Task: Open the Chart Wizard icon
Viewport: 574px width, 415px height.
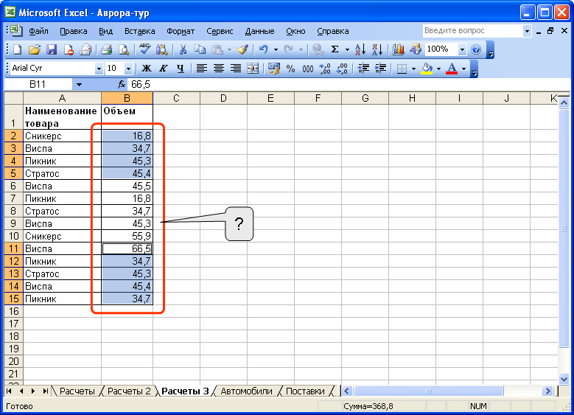Action: coord(399,49)
